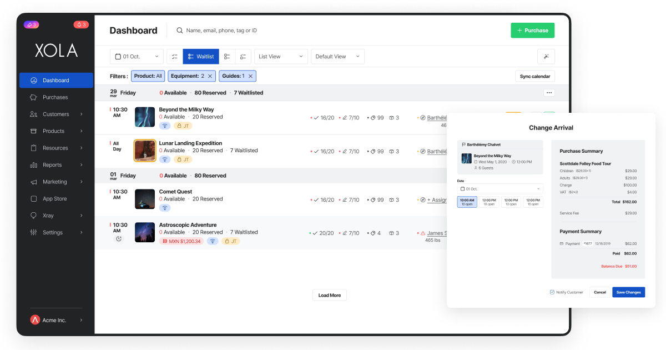Click the Settings sliders icon
666x350 pixels.
click(33, 232)
